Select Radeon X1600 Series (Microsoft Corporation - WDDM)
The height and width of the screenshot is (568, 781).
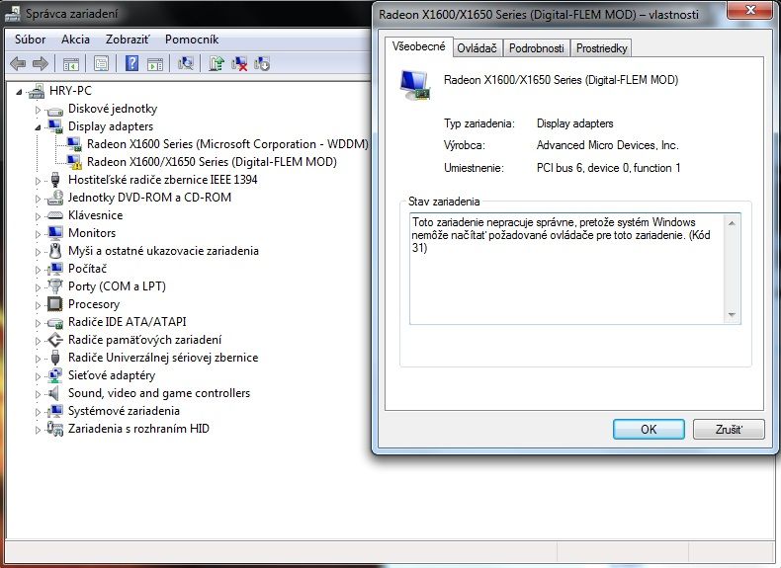coord(227,144)
